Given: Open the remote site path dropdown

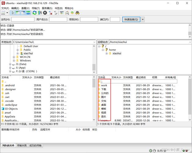Looking at the screenshot, I should (190, 42).
